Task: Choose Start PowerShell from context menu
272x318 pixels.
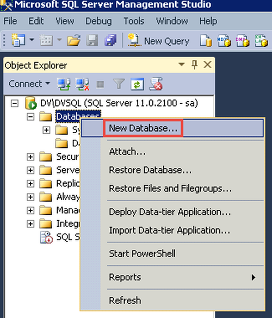Action: (x=172, y=254)
